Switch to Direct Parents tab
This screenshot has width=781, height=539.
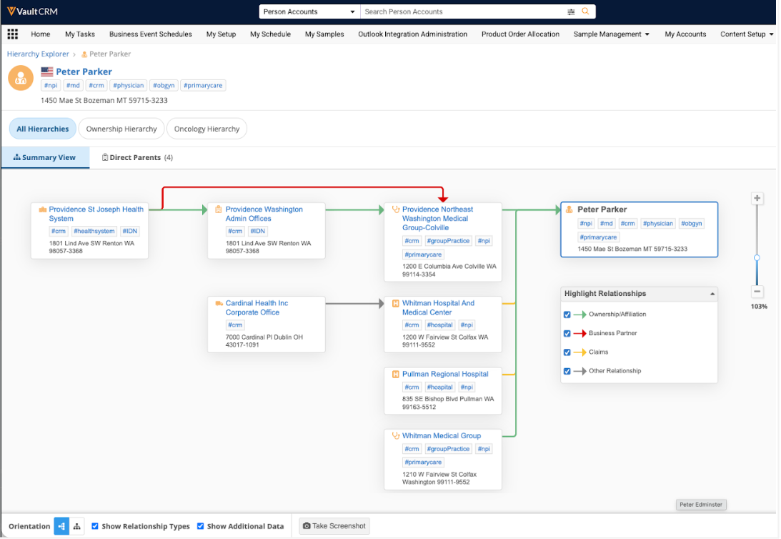pyautogui.click(x=137, y=157)
